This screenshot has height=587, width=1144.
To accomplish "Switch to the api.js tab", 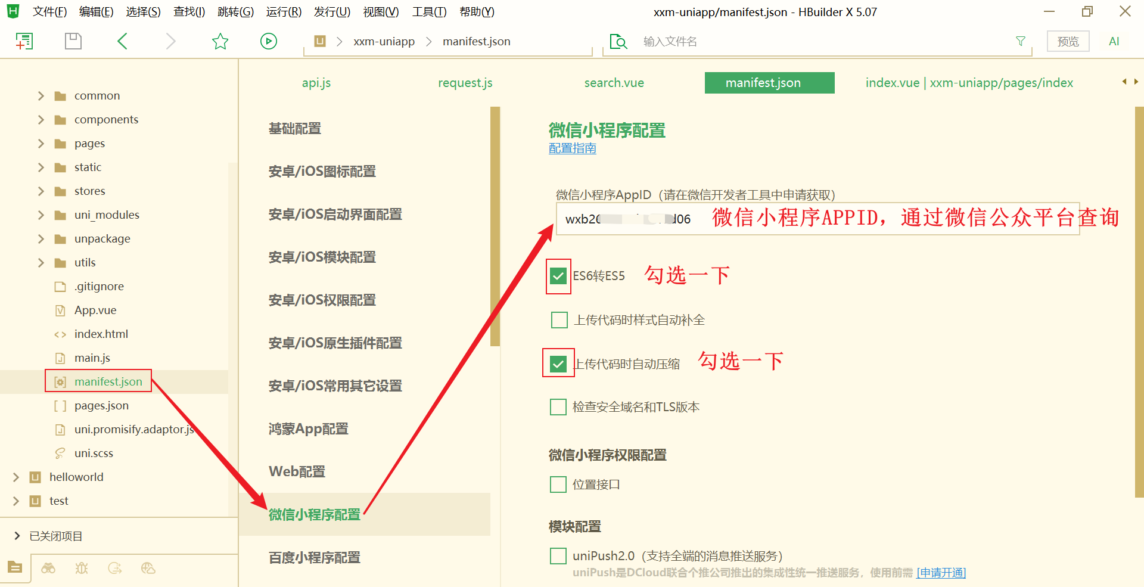I will point(316,83).
